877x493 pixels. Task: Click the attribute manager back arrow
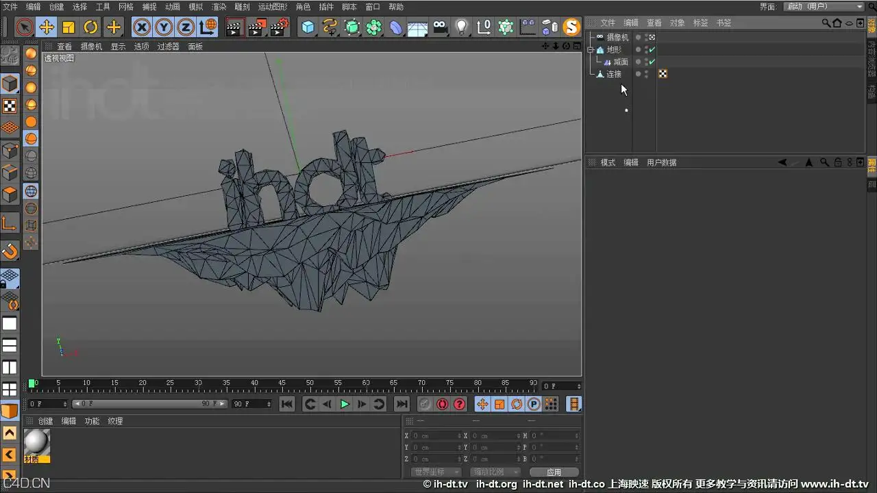pyautogui.click(x=782, y=162)
